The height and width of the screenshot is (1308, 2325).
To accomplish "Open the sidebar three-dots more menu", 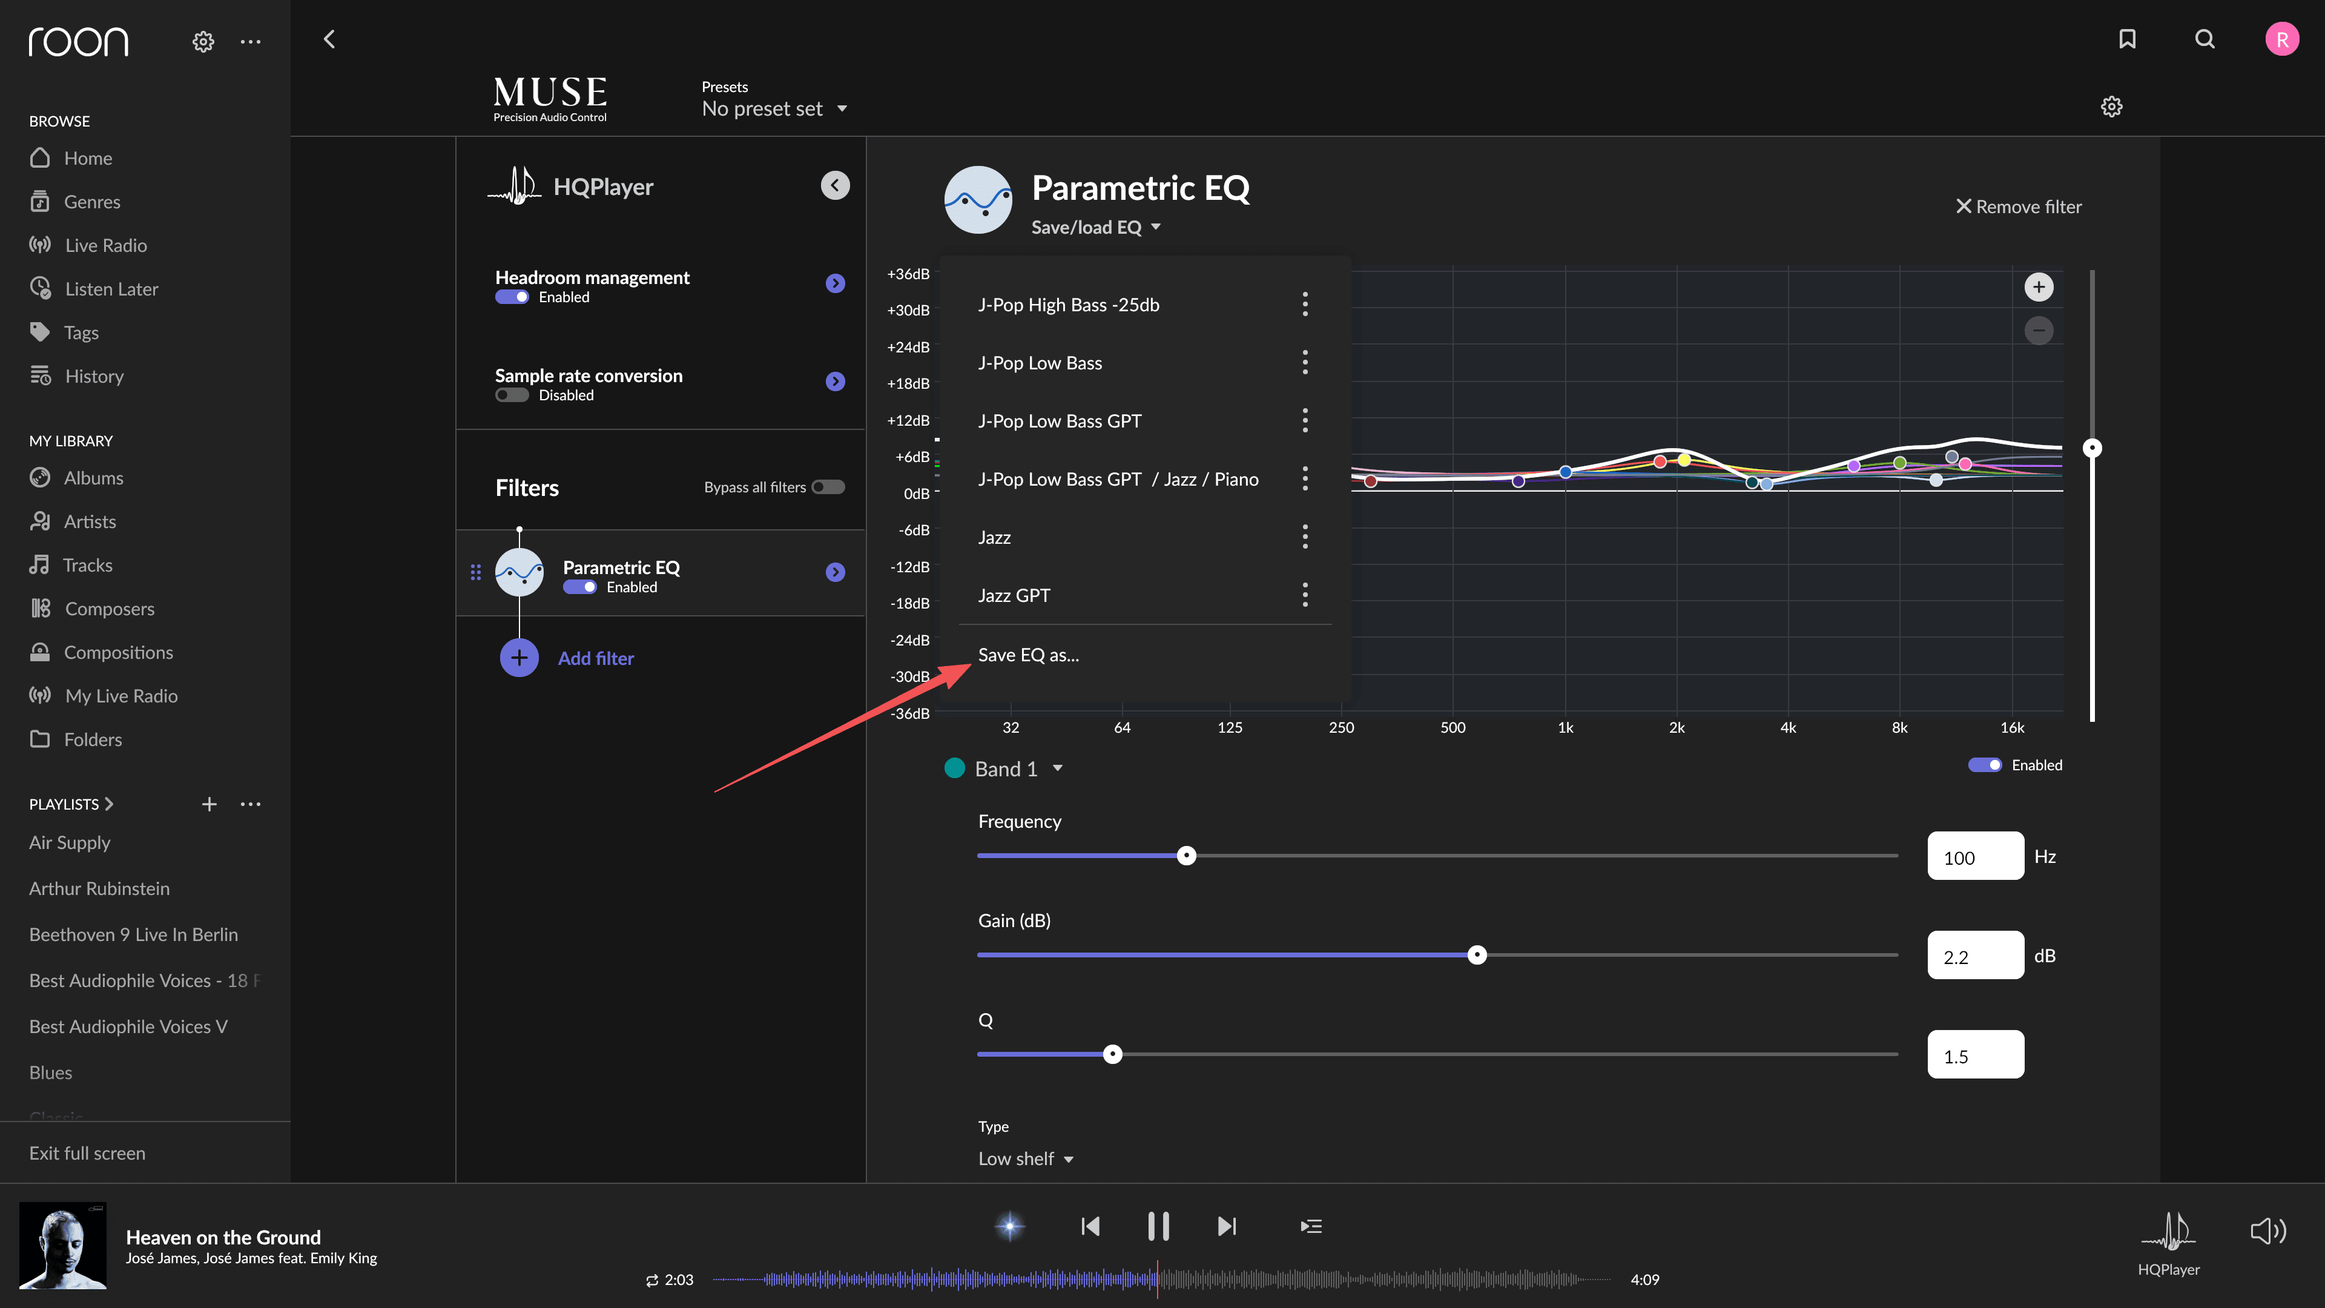I will [x=250, y=42].
